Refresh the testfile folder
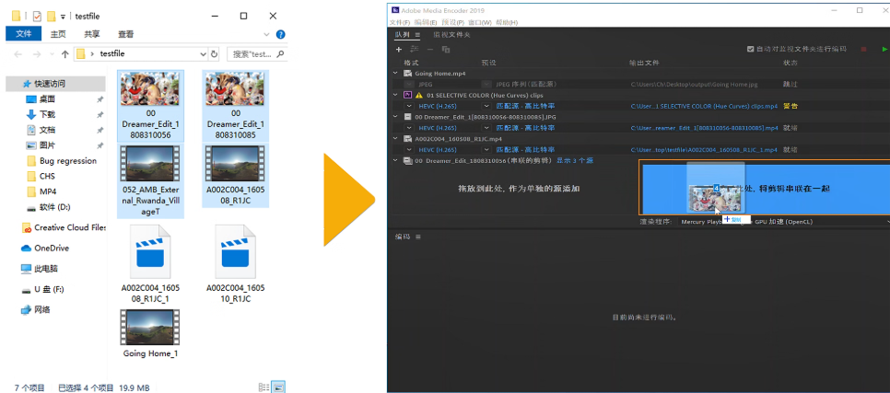The height and width of the screenshot is (393, 890). tap(214, 54)
